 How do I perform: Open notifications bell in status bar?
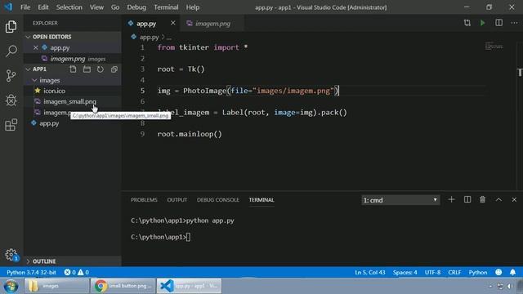pos(512,272)
